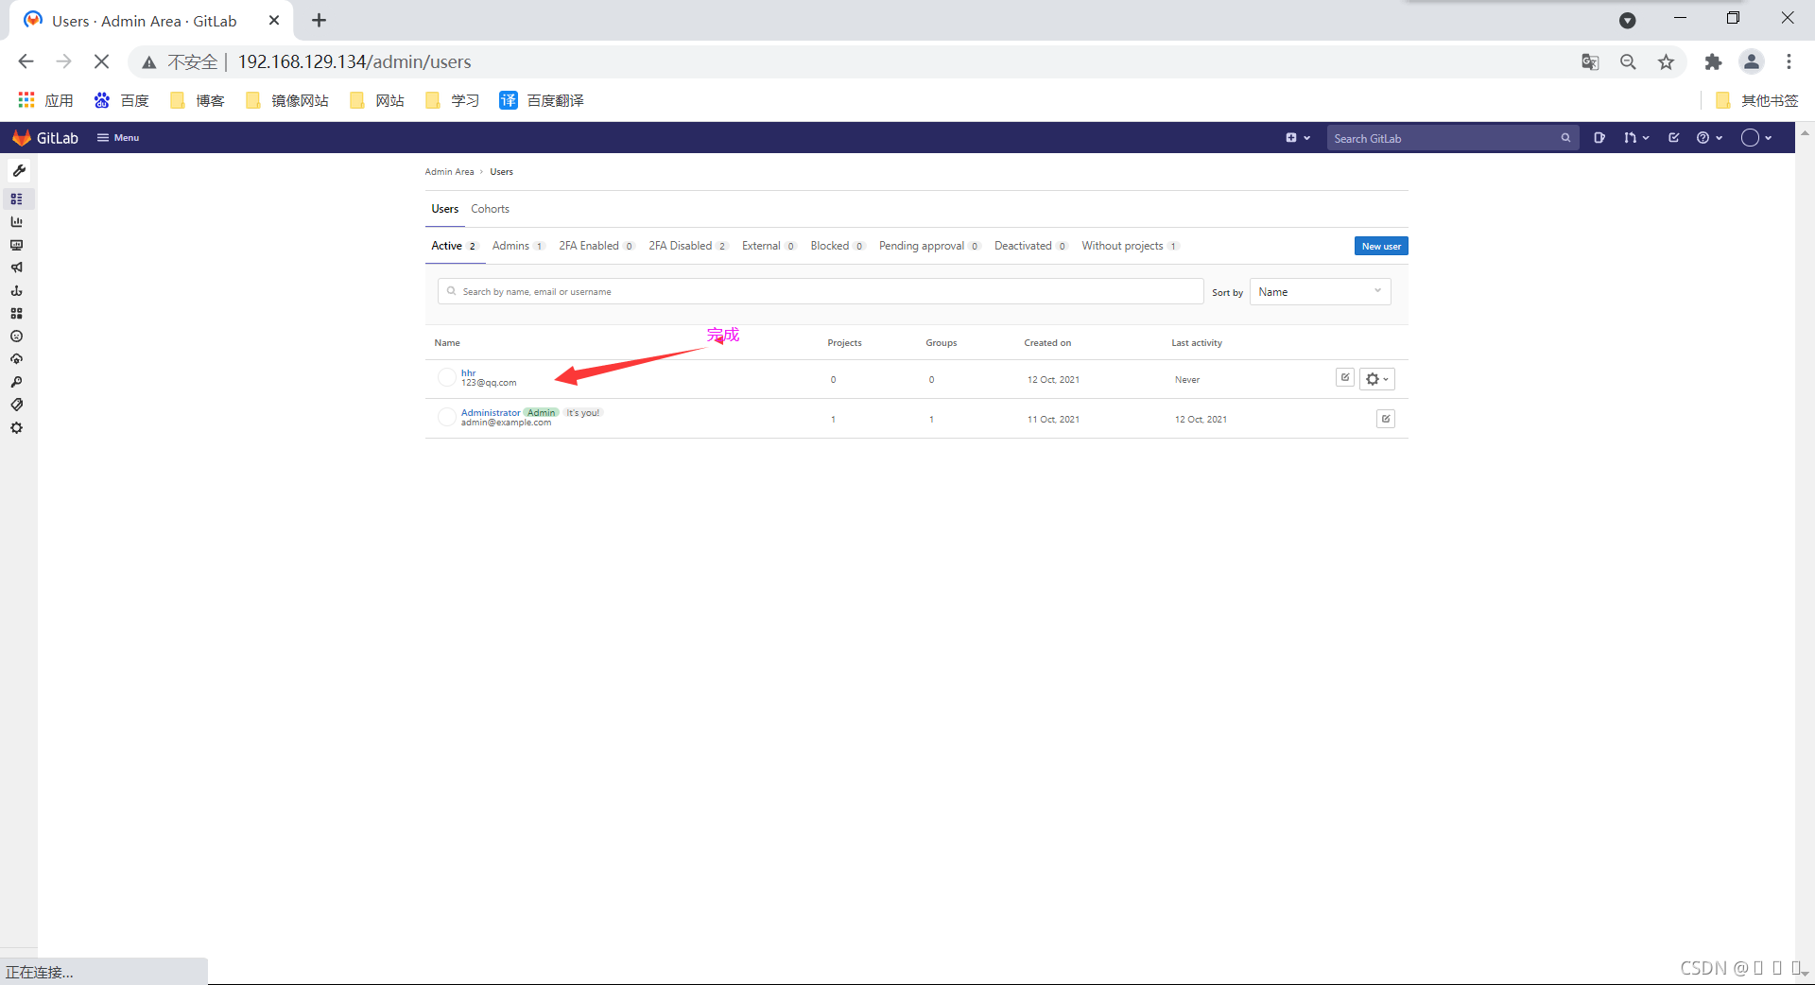This screenshot has height=985, width=1815.
Task: Select the Blocked filter tab
Action: (x=838, y=246)
